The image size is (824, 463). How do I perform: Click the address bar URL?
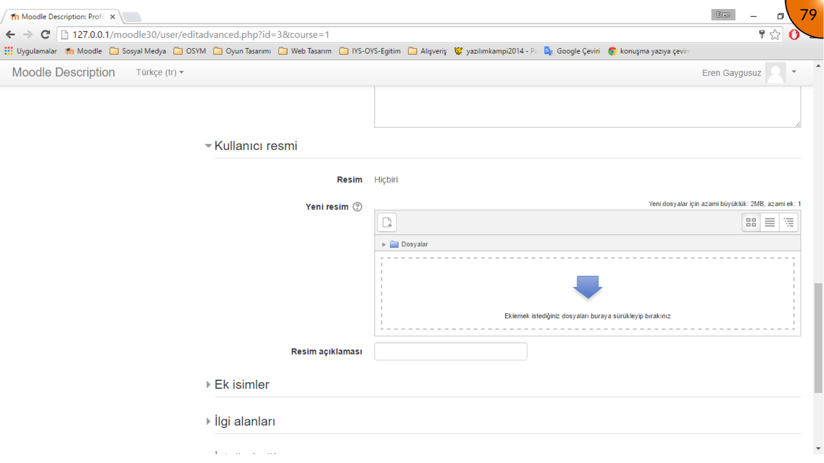(201, 35)
